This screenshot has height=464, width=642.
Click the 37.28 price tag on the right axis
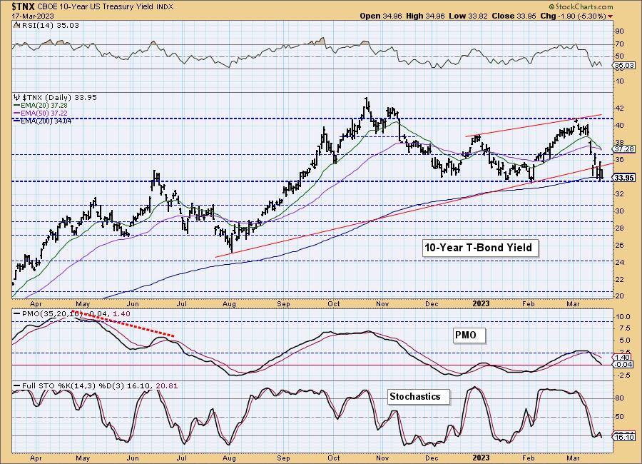(624, 148)
